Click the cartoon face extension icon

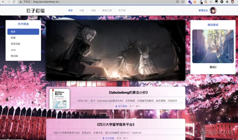pyautogui.click(x=206, y=2)
